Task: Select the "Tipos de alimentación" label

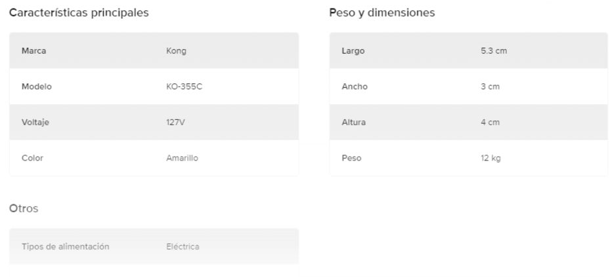Action: (66, 246)
